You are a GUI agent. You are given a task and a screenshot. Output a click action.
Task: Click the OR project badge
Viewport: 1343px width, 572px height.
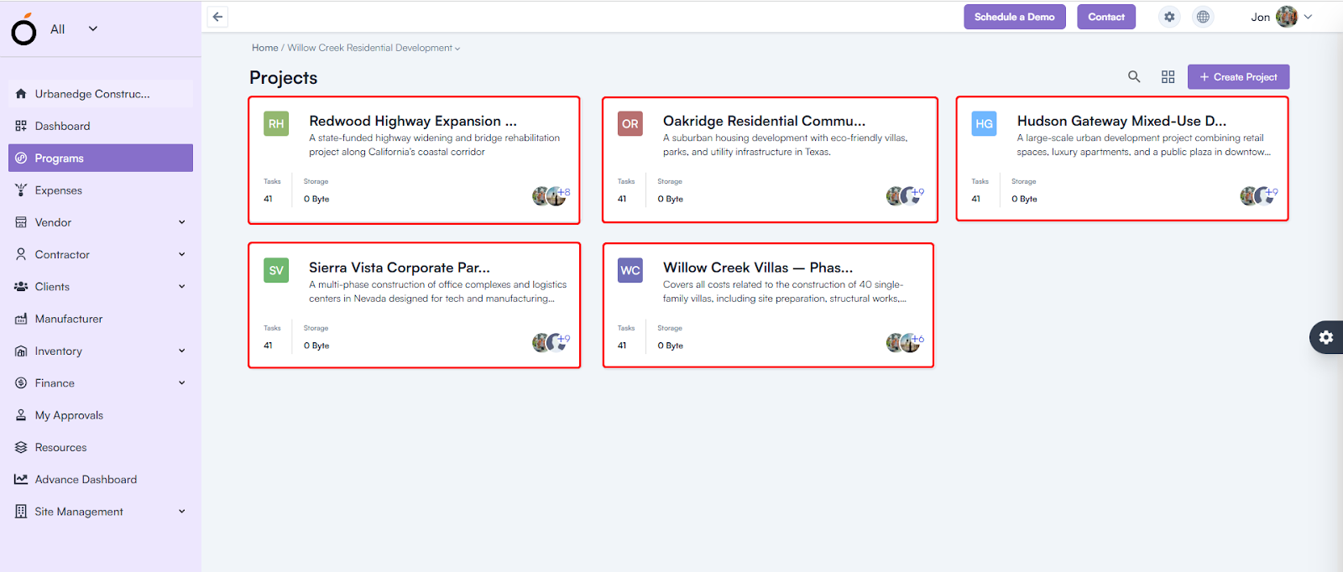coord(630,123)
